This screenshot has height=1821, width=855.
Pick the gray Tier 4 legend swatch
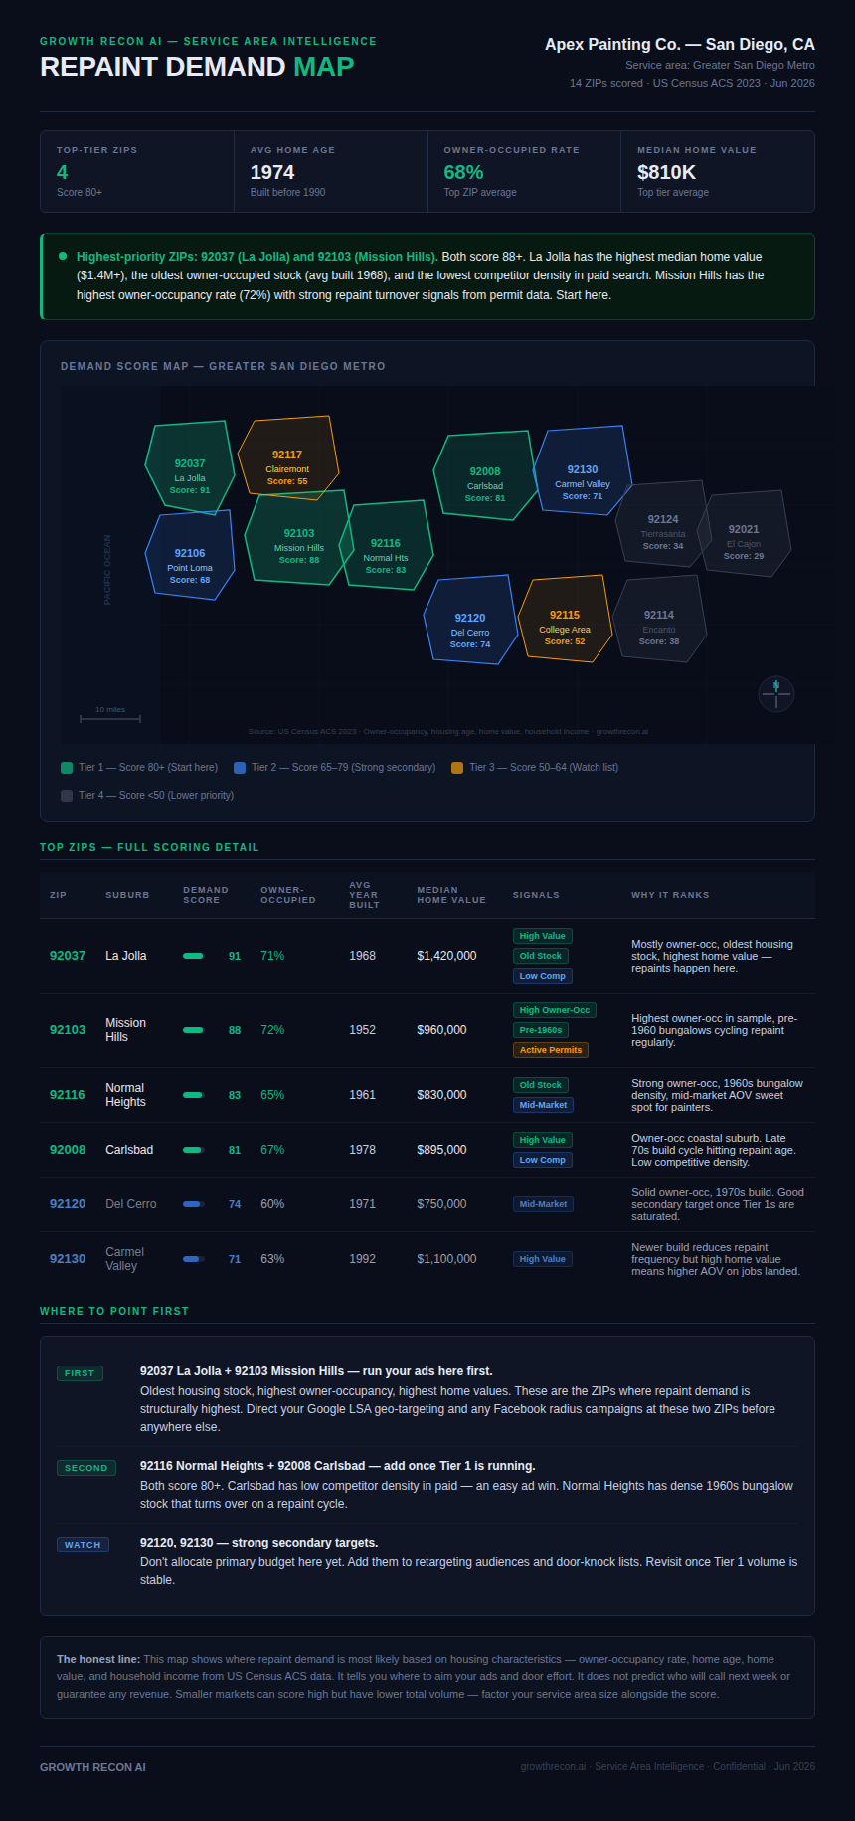point(67,796)
